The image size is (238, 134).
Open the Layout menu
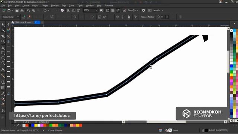[x=26, y=6]
